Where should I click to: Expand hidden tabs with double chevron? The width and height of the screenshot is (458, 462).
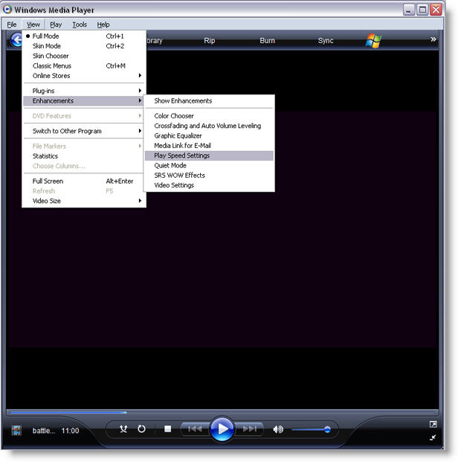[x=433, y=39]
